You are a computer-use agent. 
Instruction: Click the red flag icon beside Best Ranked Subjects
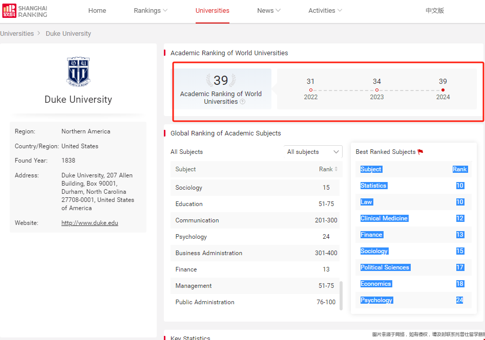pos(420,152)
